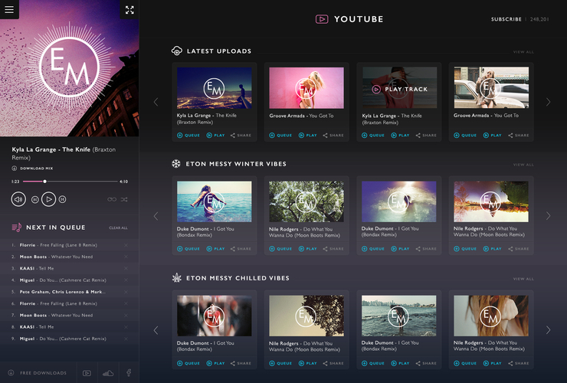Open the Duke Dumont ocean swimmer thumbnail

[214, 201]
